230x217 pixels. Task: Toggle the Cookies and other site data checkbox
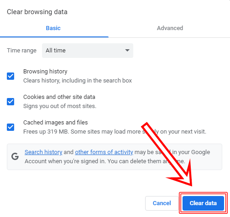tap(10, 102)
